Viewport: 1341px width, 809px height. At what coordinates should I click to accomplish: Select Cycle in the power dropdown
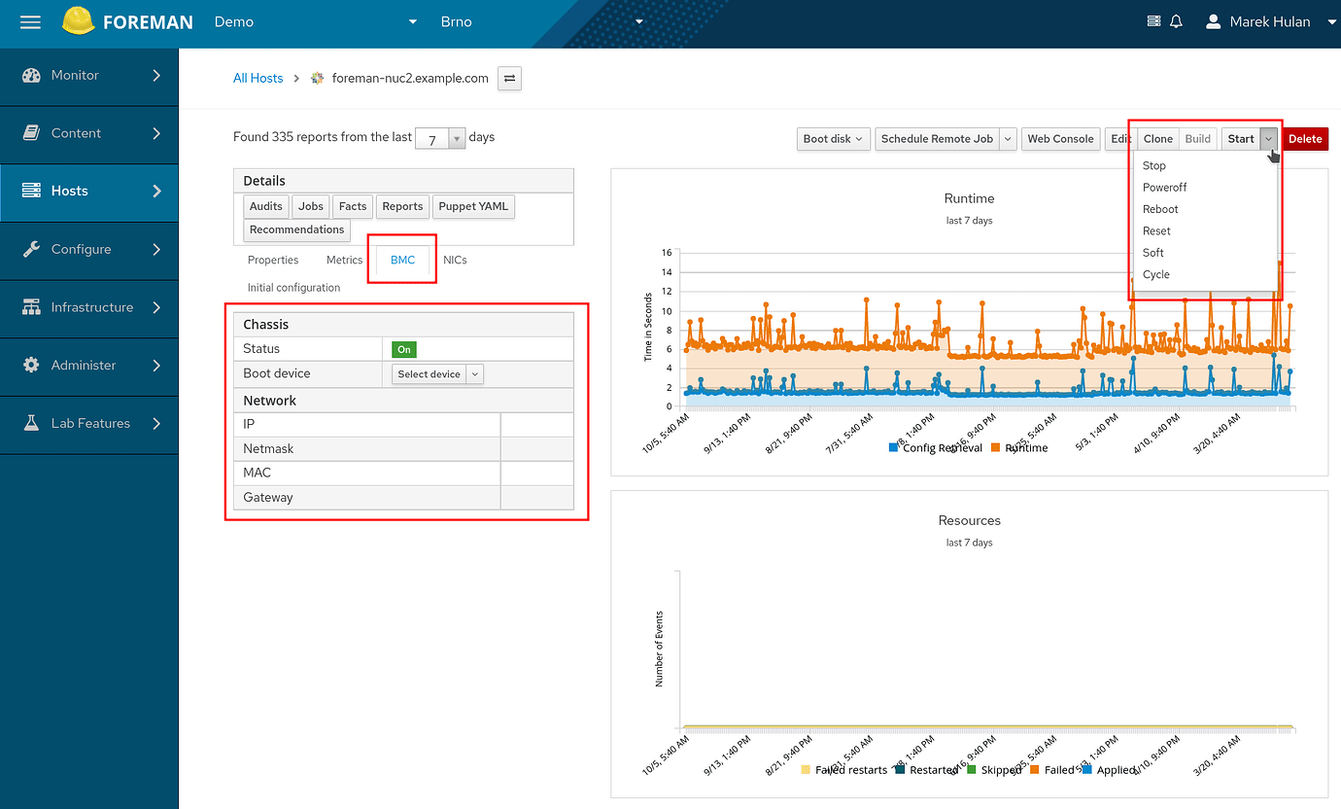(x=1156, y=274)
